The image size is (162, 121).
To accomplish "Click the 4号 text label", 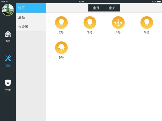I will (x=118, y=32).
